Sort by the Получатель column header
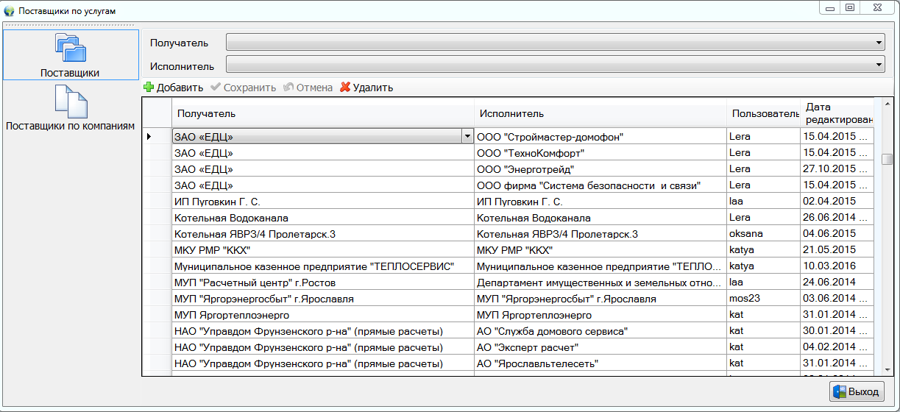 point(322,113)
